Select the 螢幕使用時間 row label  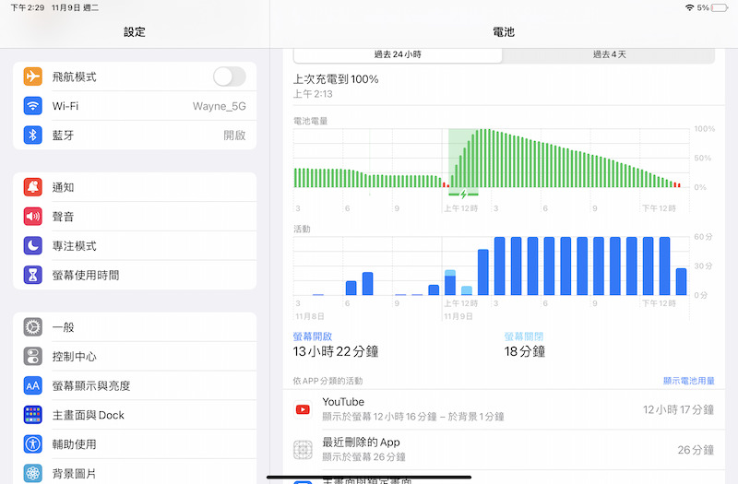[x=86, y=275]
